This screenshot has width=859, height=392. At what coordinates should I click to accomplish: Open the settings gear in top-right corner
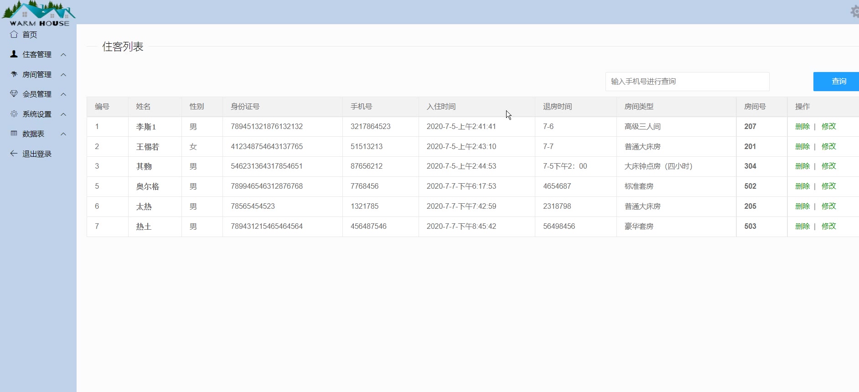[855, 11]
